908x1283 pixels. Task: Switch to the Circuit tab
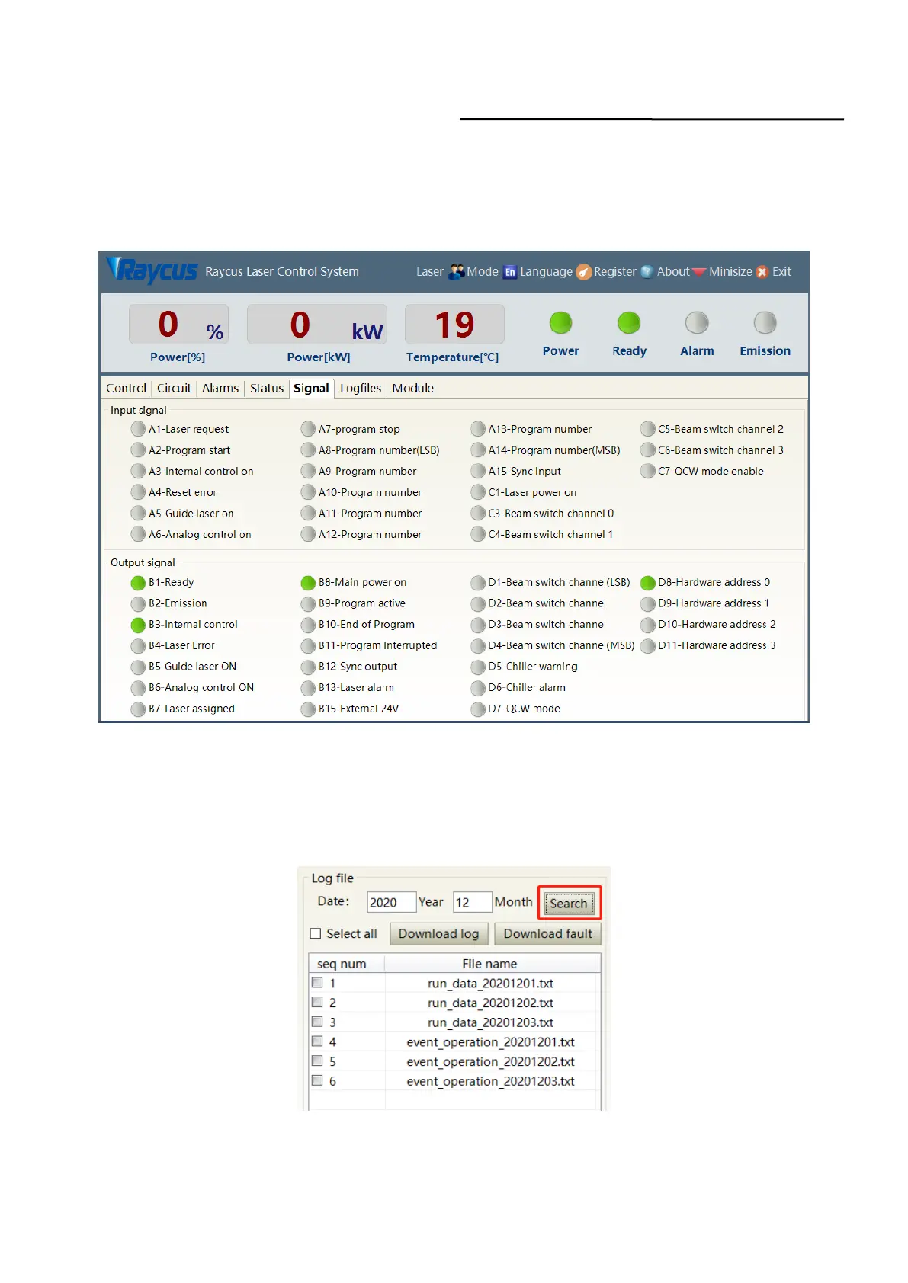coord(174,388)
